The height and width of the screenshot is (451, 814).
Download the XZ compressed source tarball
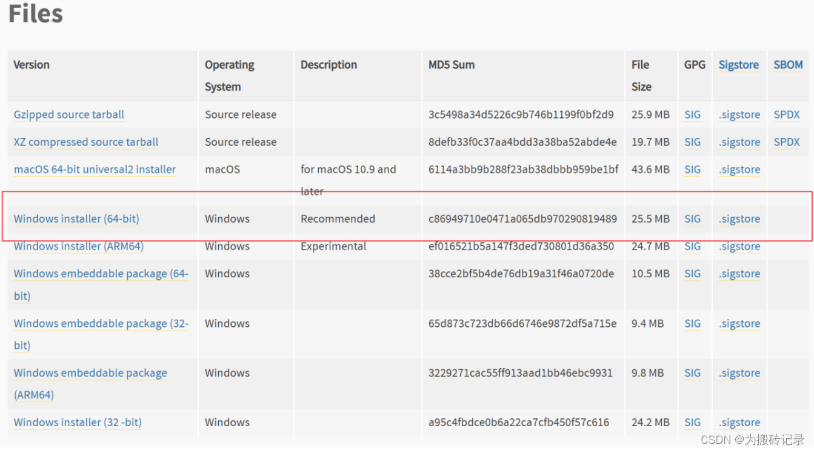(85, 142)
